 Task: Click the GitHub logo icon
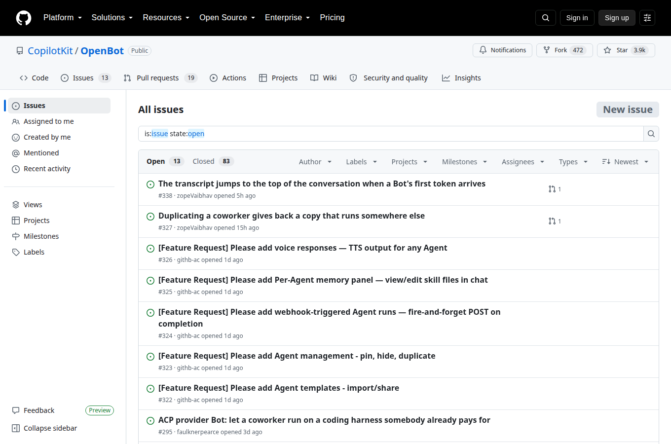point(24,18)
